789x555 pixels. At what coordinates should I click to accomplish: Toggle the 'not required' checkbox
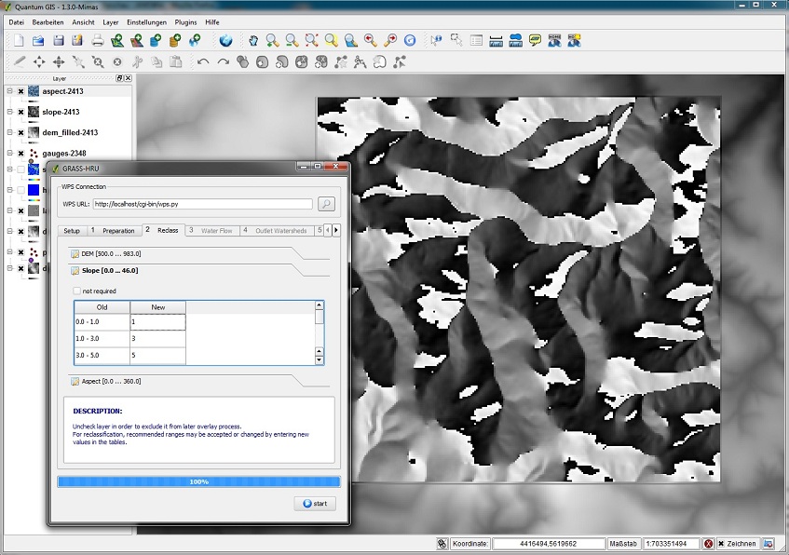click(x=77, y=291)
